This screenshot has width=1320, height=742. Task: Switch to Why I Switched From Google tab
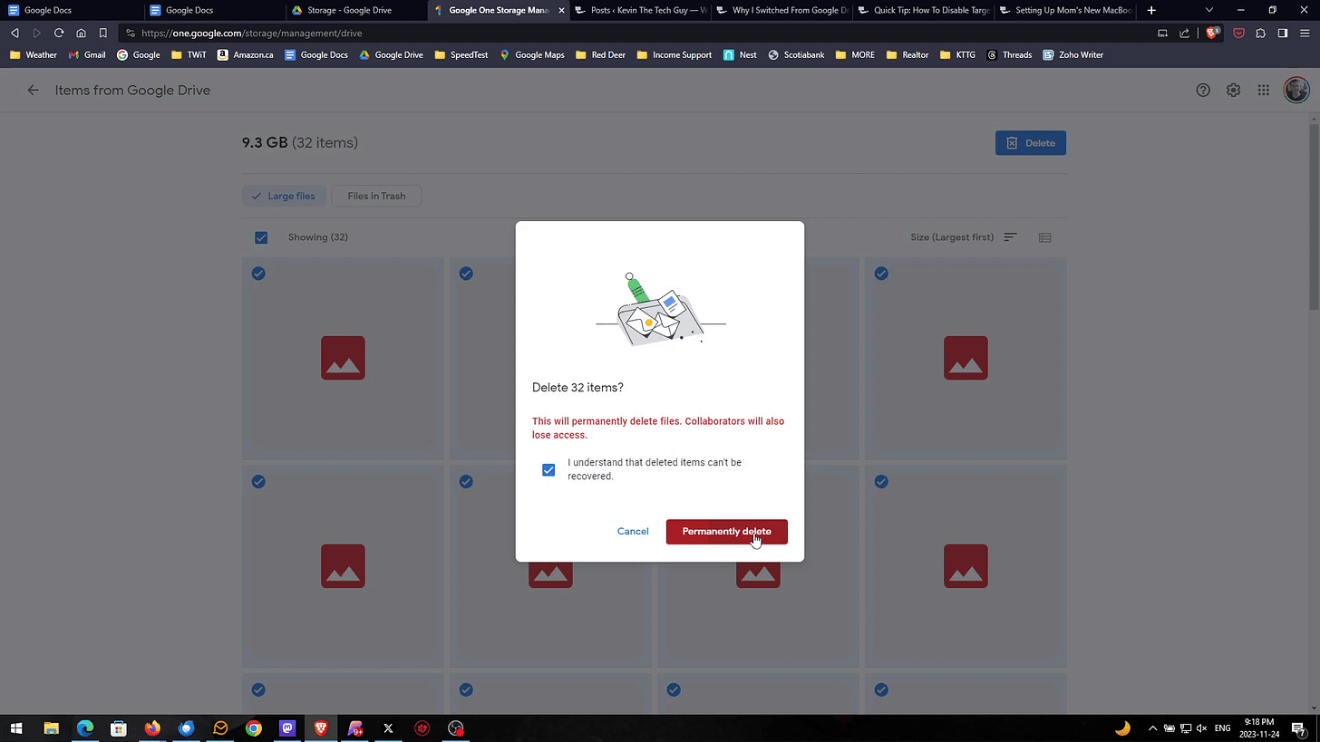click(x=781, y=10)
